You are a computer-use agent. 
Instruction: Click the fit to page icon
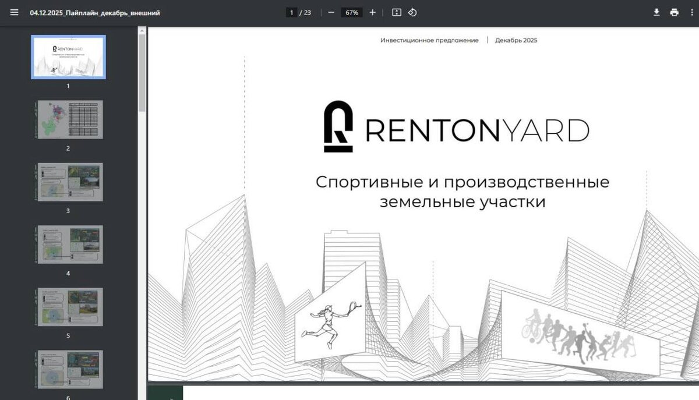pos(397,12)
